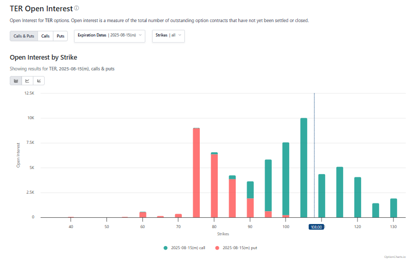This screenshot has width=416, height=261.
Task: Toggle the 2025-08-15(m) call legend label
Action: 188,248
